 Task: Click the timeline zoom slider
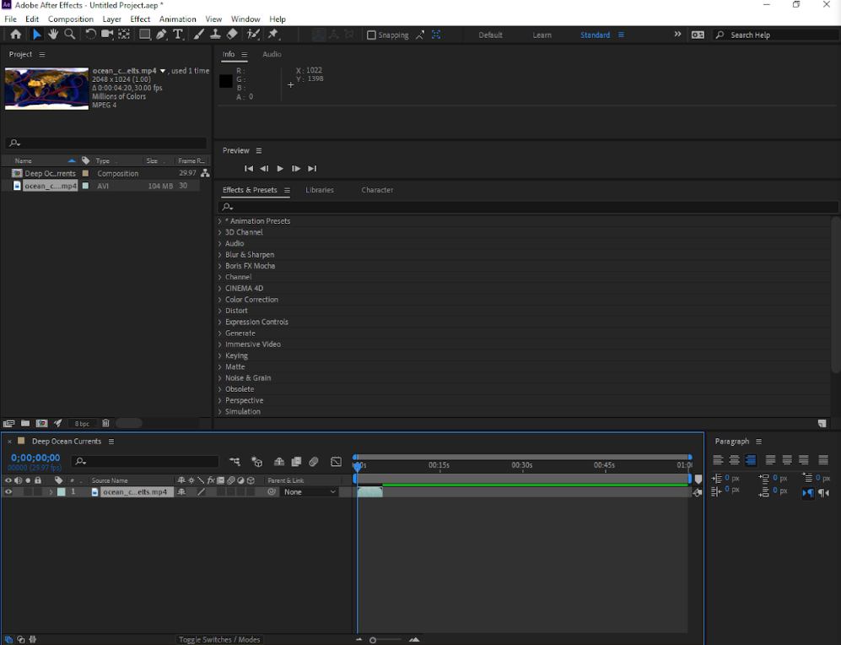373,640
